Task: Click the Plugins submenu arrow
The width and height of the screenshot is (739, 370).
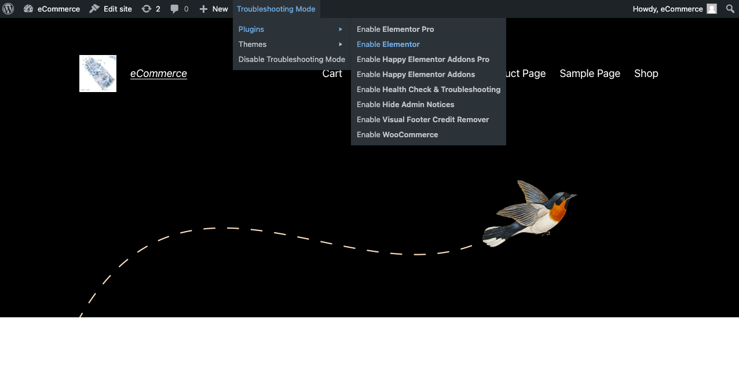Action: coord(341,29)
